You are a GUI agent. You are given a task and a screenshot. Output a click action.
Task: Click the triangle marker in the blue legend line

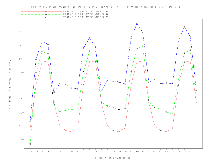click(46, 17)
